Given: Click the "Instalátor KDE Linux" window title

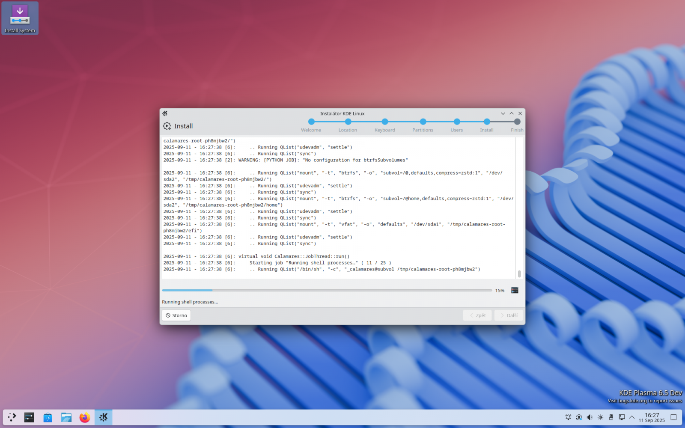Looking at the screenshot, I should [342, 113].
